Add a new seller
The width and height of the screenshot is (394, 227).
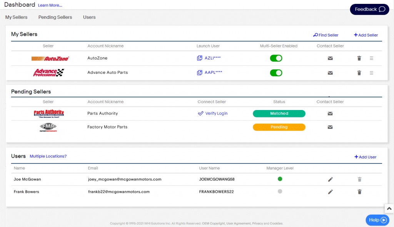tap(365, 35)
